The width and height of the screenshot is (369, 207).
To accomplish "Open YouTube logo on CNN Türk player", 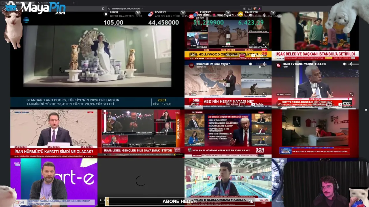I will pos(257,55).
